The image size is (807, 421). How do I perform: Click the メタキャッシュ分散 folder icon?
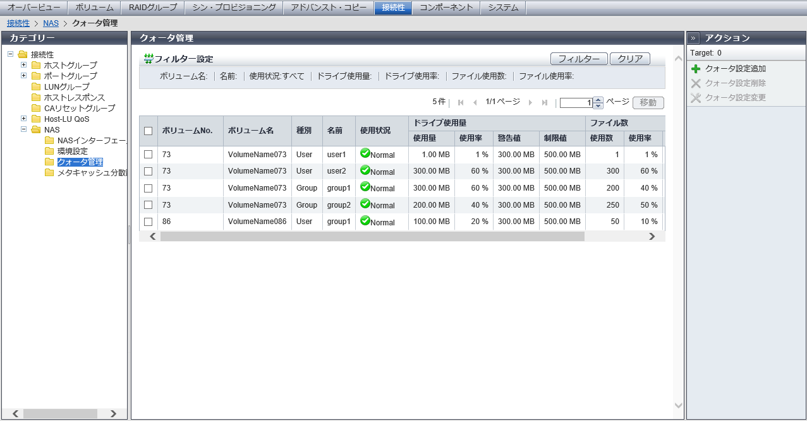tap(49, 173)
